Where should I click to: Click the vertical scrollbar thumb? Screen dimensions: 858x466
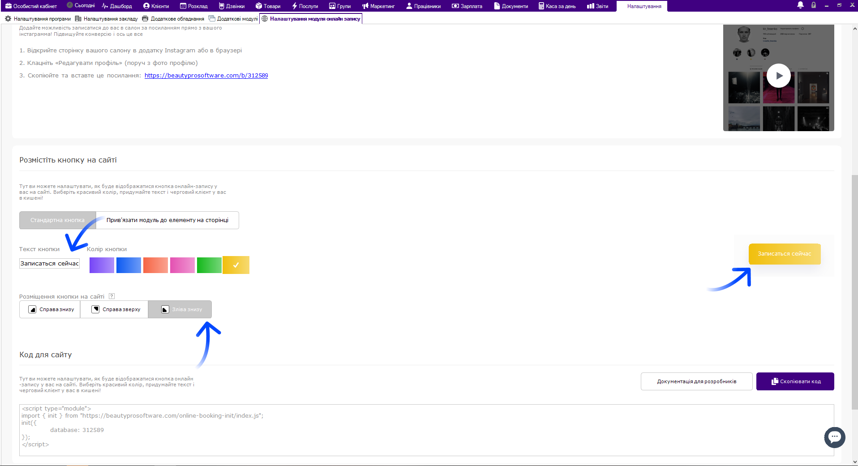tap(854, 292)
